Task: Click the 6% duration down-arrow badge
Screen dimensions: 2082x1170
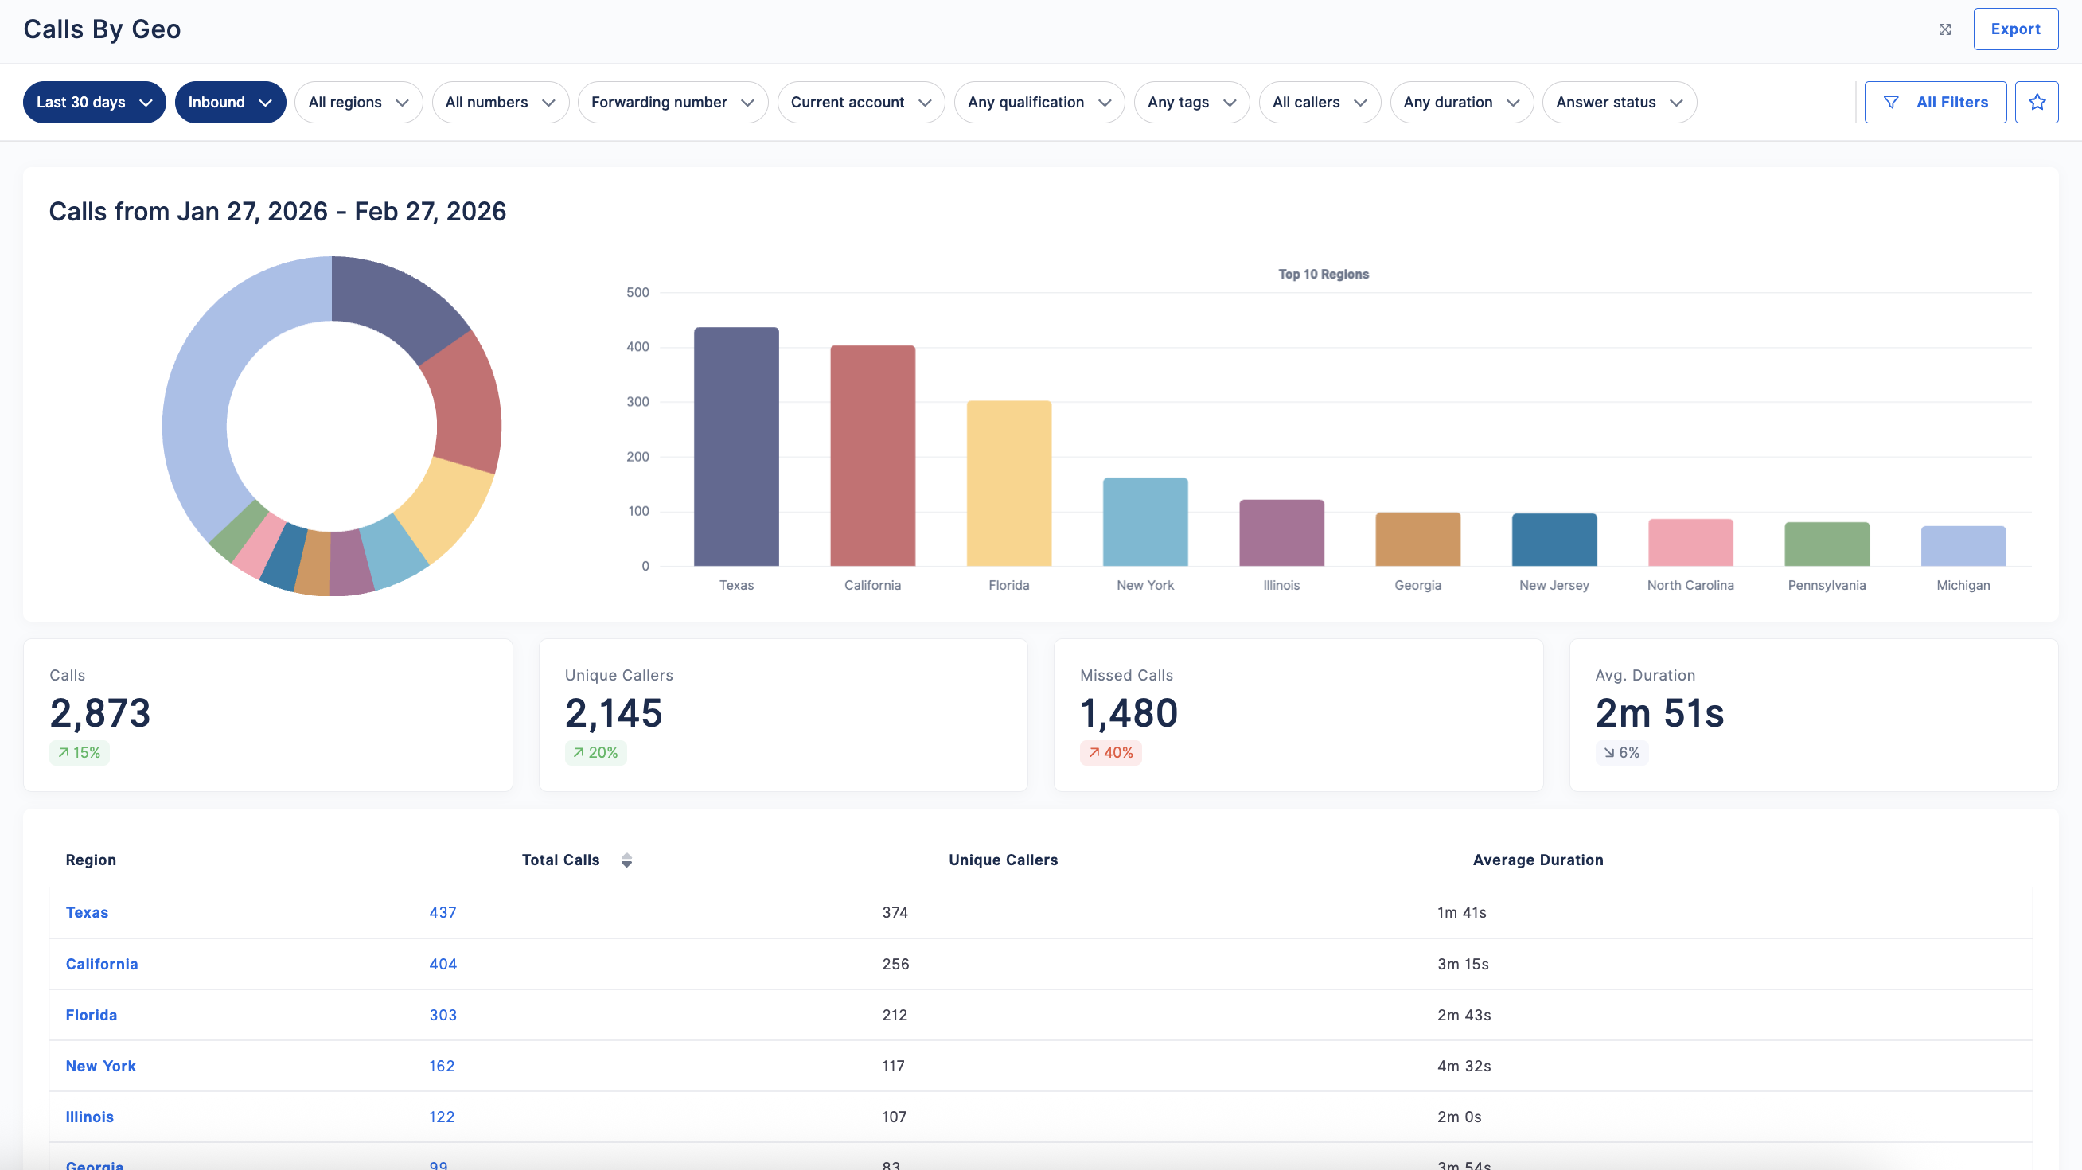Action: coord(1621,753)
